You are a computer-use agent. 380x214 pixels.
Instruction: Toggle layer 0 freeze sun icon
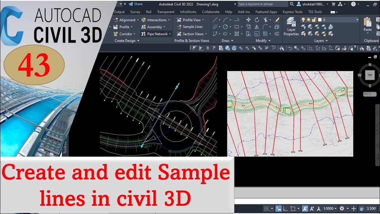(309, 20)
